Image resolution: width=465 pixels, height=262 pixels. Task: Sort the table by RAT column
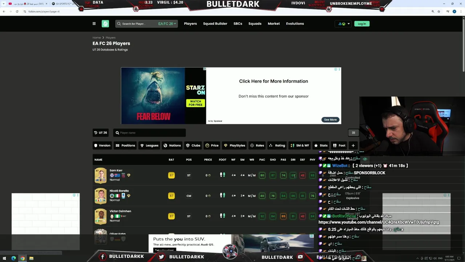point(171,160)
